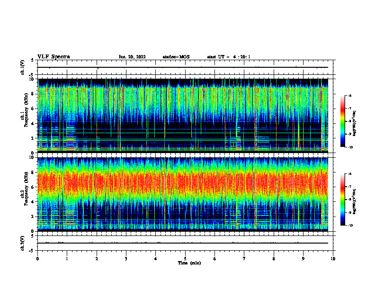Click the "1" tick on the time axis
Viewport: 375px width, 290px height.
[67, 259]
